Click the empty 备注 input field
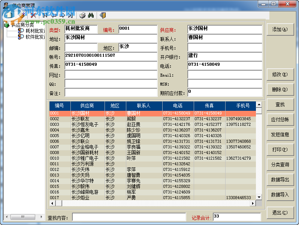 point(111,92)
